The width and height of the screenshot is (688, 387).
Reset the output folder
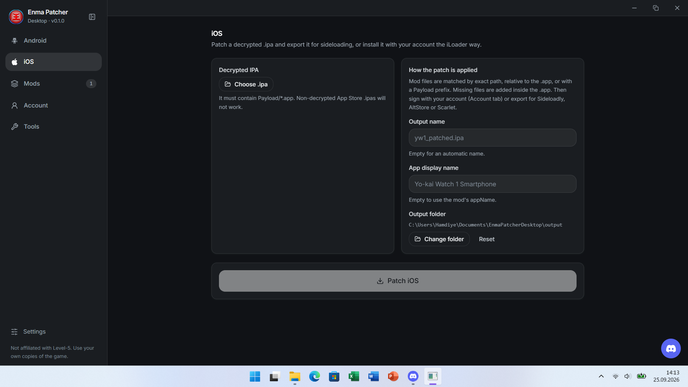[487, 239]
